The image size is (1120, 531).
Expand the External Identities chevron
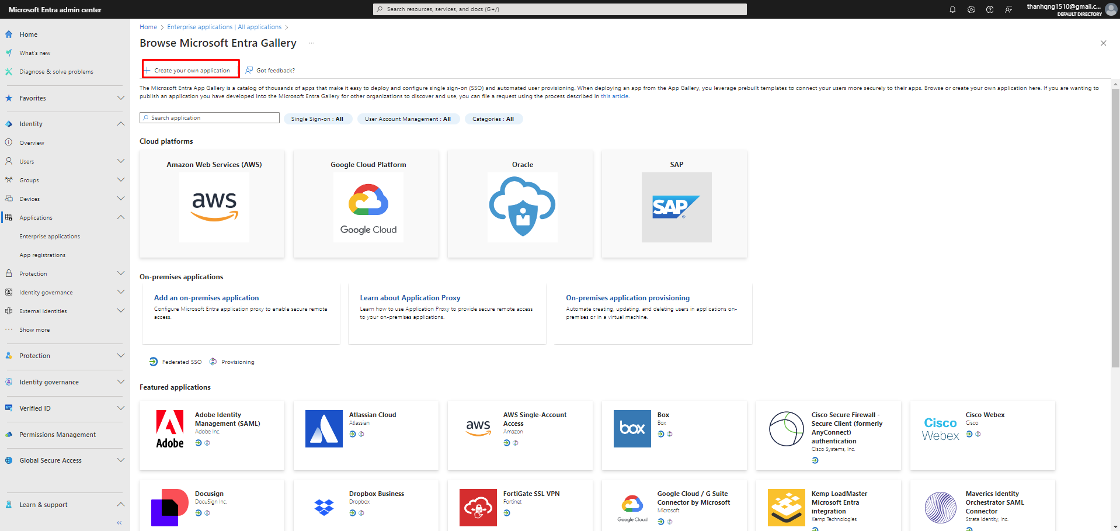[x=121, y=311]
